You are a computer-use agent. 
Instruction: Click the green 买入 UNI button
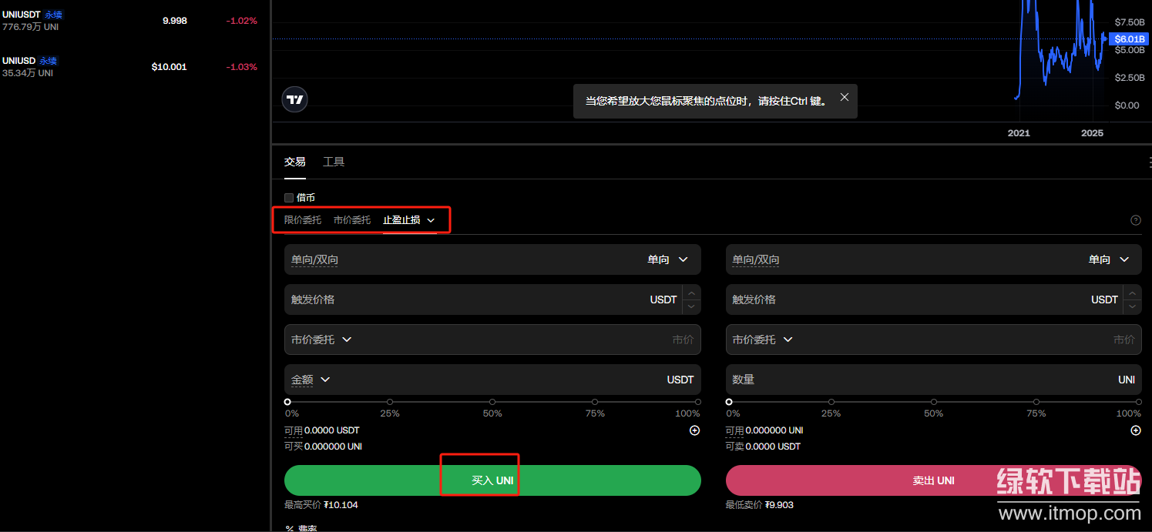coord(492,480)
